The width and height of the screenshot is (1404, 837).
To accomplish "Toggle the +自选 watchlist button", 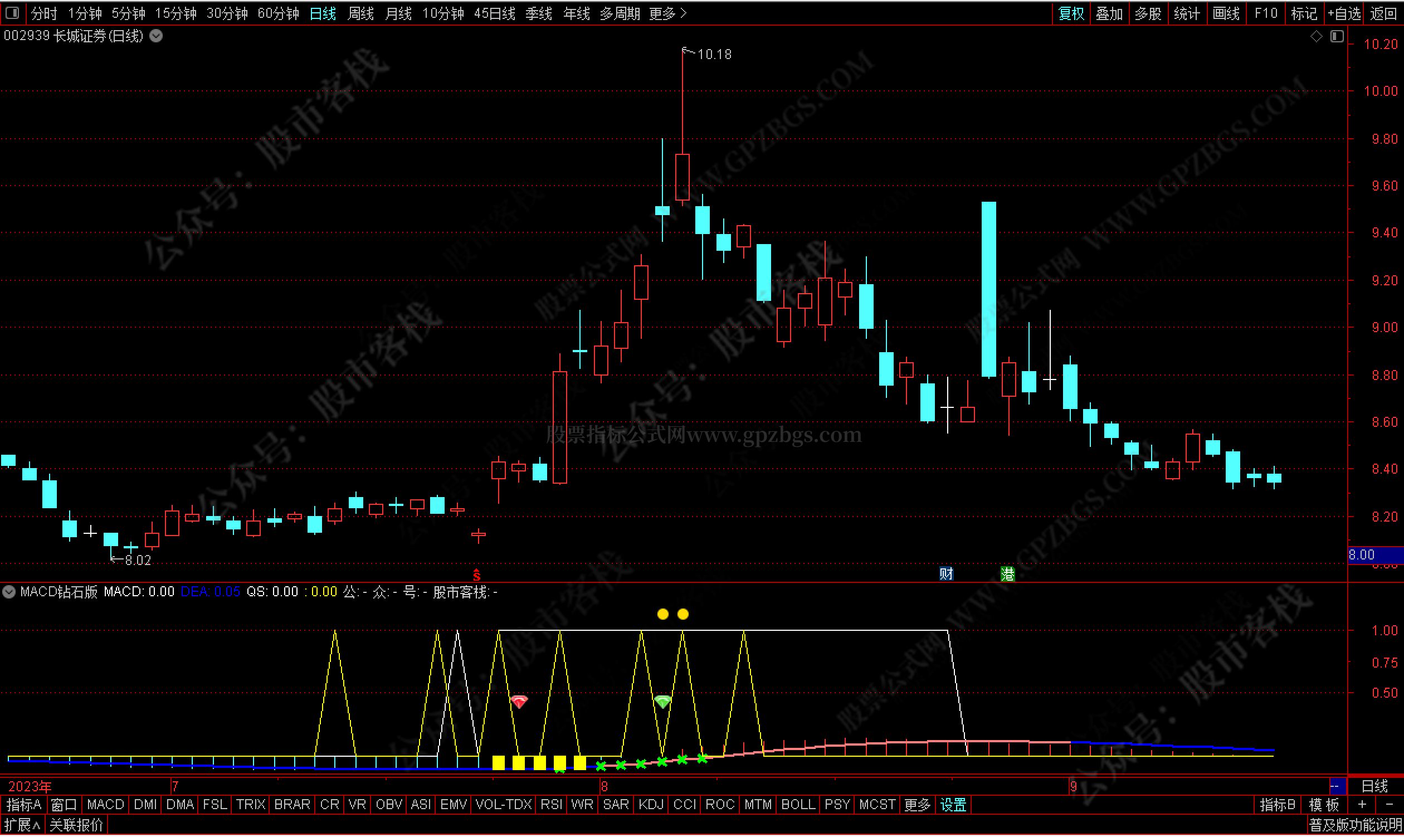I will (x=1344, y=13).
